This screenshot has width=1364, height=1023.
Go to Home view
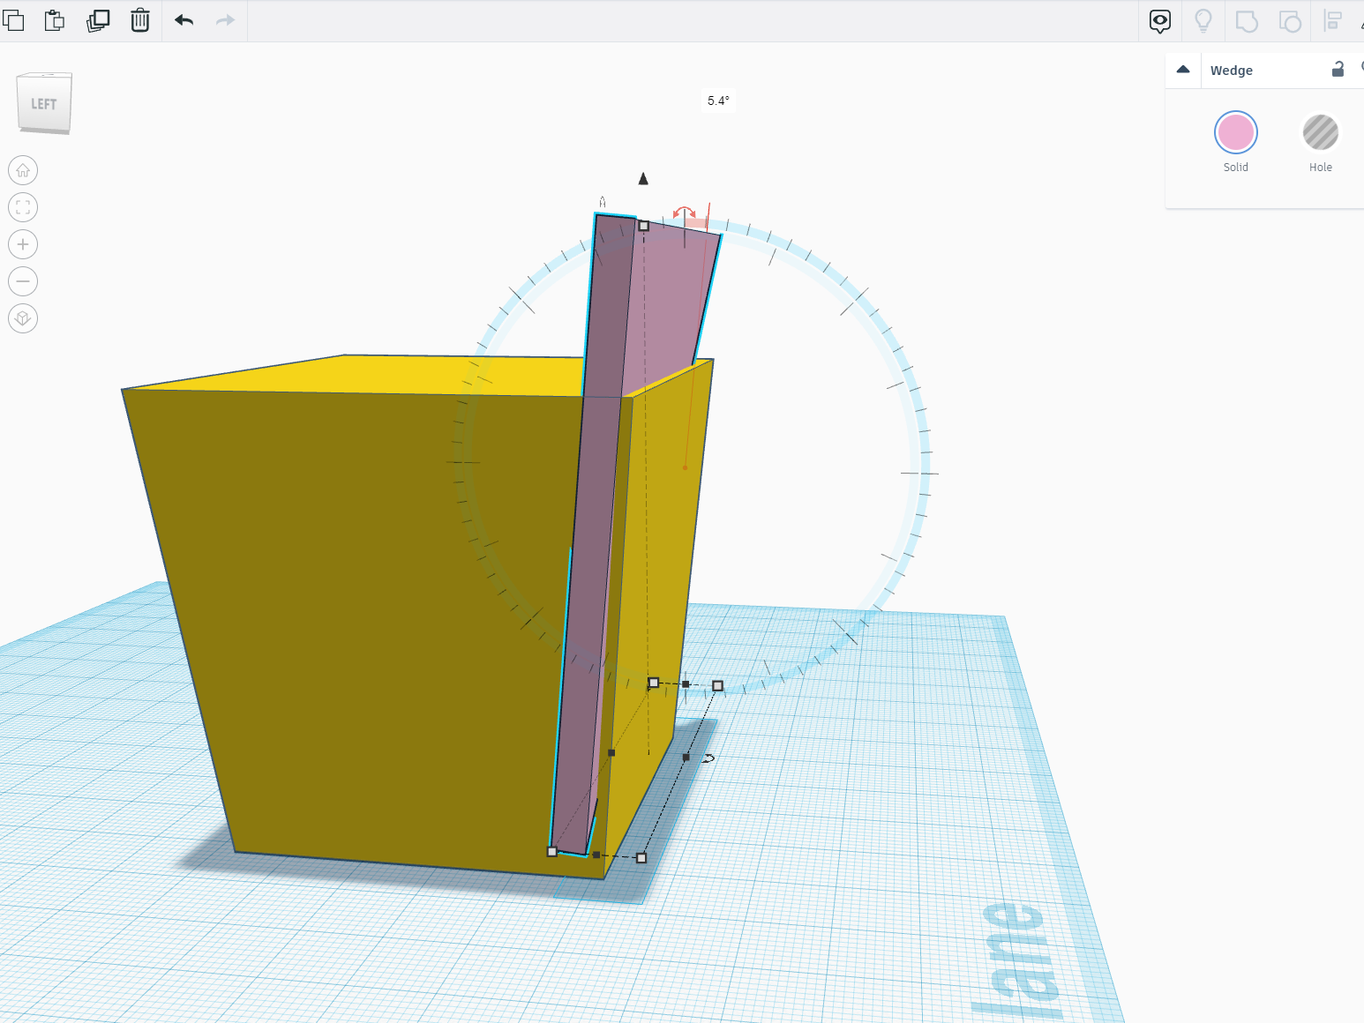pyautogui.click(x=23, y=170)
